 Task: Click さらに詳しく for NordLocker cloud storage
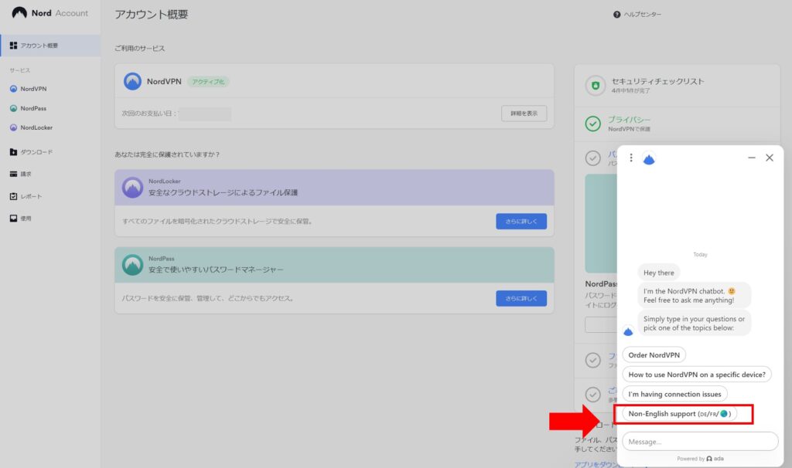(521, 221)
